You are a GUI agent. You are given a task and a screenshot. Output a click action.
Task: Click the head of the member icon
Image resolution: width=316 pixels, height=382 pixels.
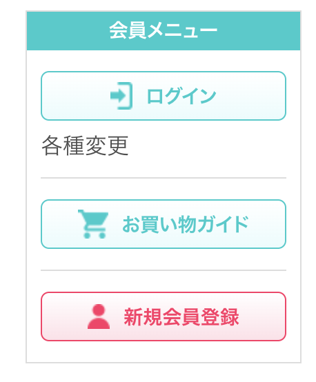[x=99, y=310]
